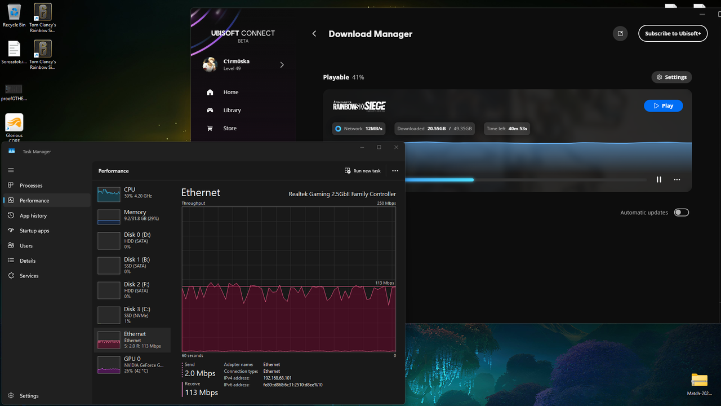The height and width of the screenshot is (406, 721).
Task: Open Processes in Task Manager
Action: point(47,186)
